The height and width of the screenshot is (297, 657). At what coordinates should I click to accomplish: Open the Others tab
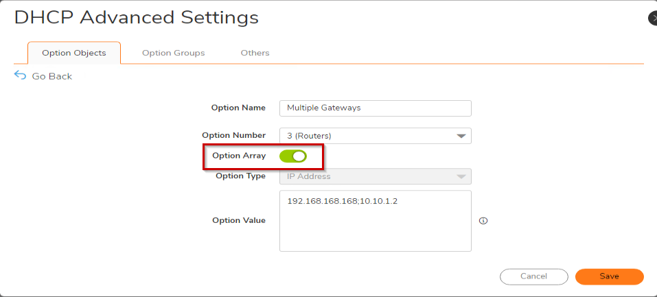click(x=255, y=53)
